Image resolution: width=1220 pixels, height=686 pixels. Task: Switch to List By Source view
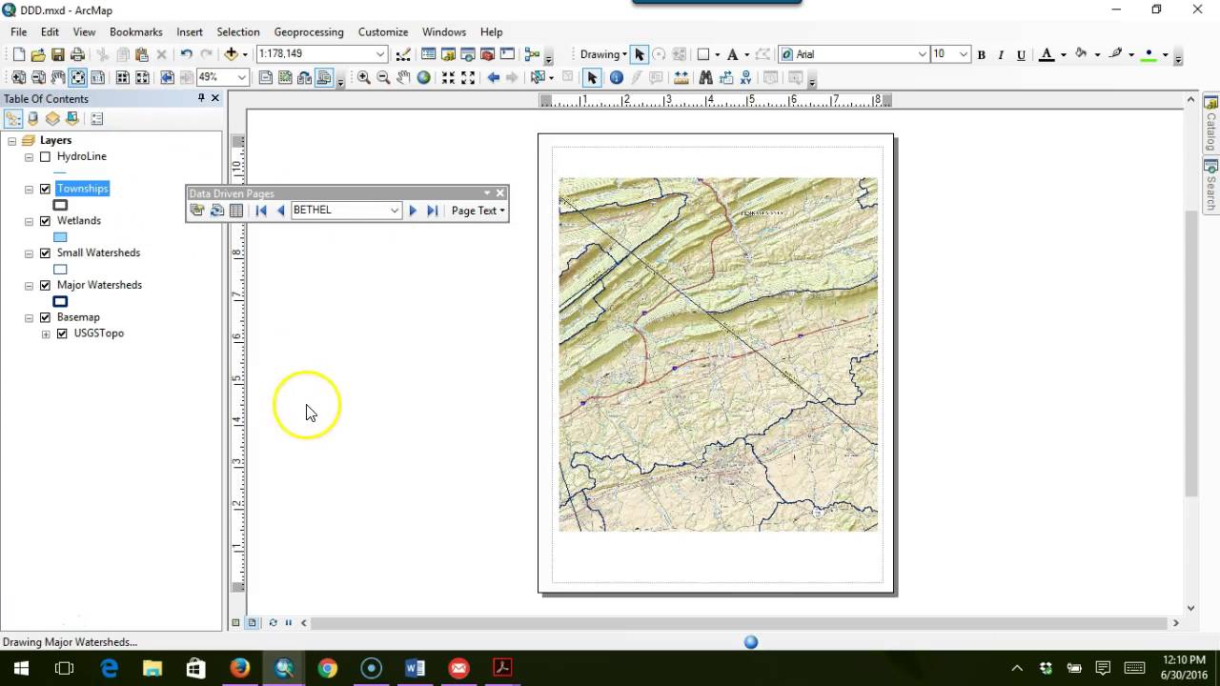point(33,119)
